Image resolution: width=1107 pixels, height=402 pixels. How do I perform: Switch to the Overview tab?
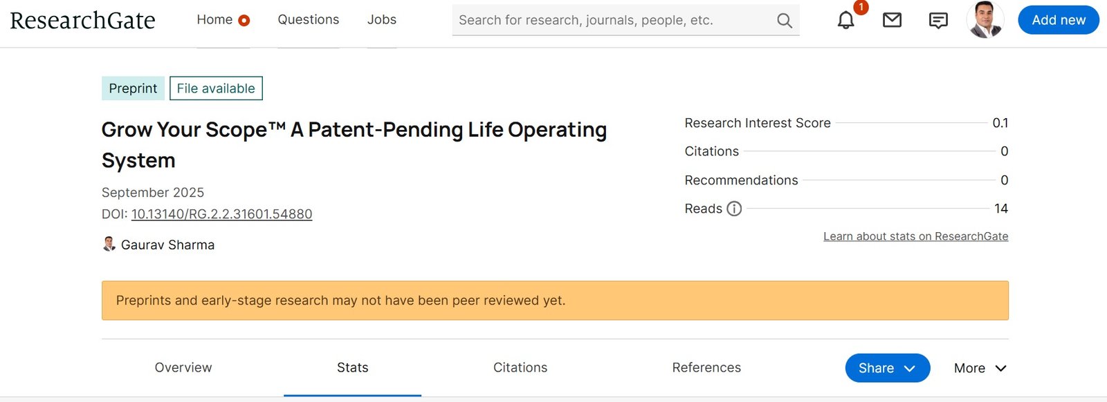coord(183,367)
